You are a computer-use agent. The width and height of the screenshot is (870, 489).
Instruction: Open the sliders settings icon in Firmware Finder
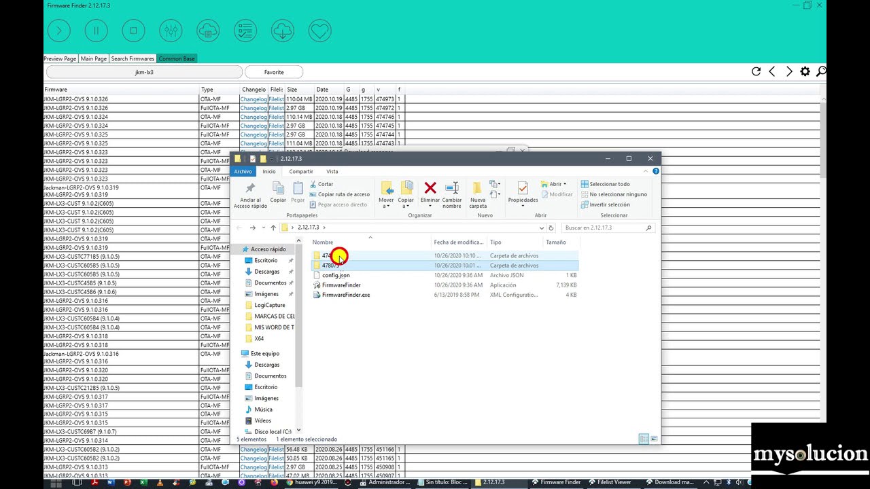pos(171,31)
